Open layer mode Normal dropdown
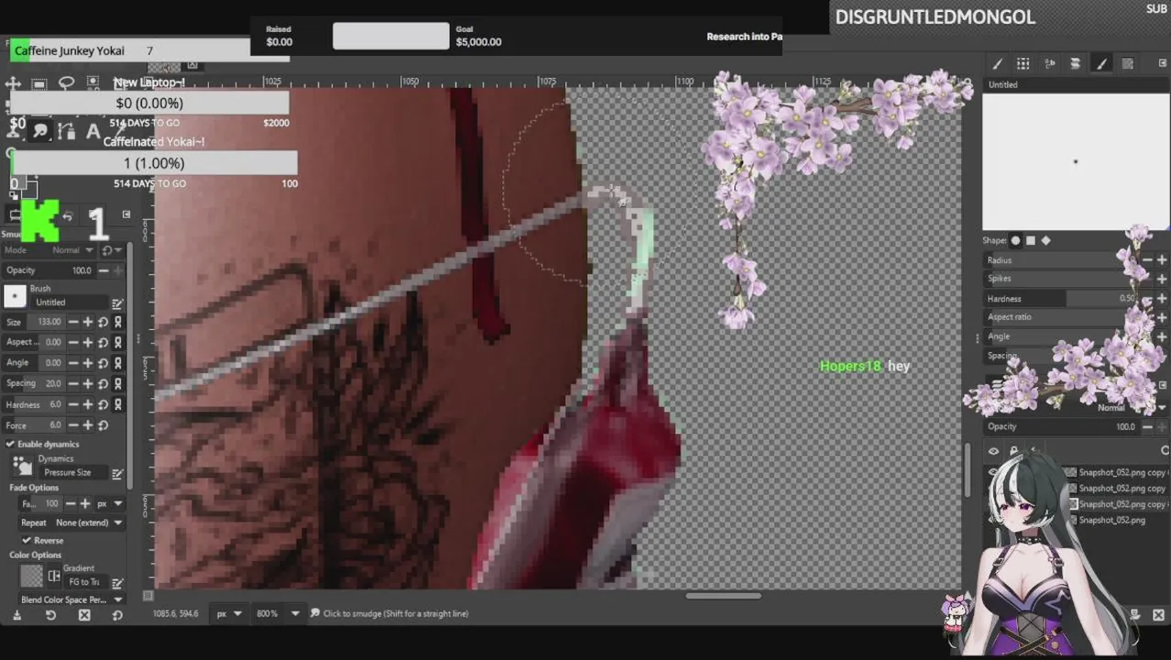The height and width of the screenshot is (660, 1171). [1120, 408]
